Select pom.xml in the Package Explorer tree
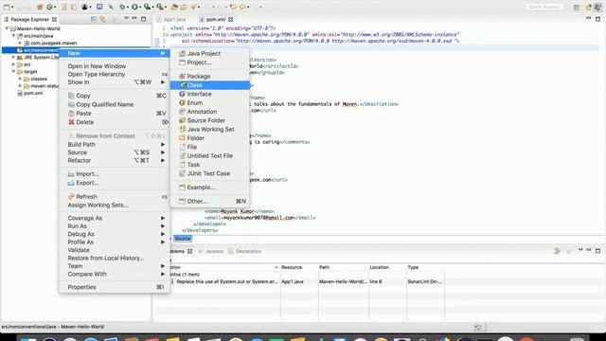 (30, 93)
